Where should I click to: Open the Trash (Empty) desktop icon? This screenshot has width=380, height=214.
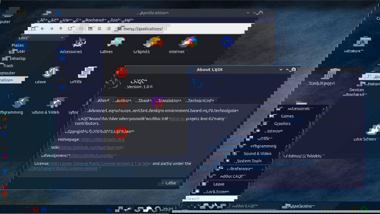325,77
